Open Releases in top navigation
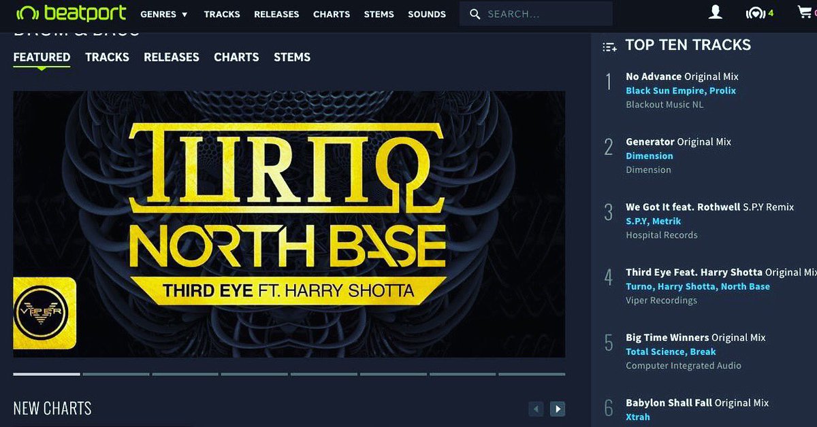The image size is (817, 427). point(276,14)
